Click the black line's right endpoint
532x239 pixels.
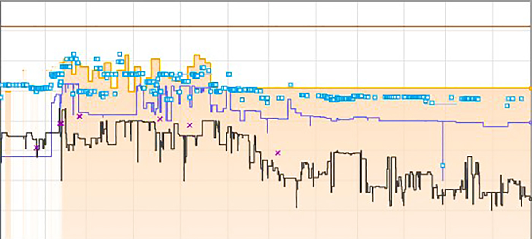(530, 198)
